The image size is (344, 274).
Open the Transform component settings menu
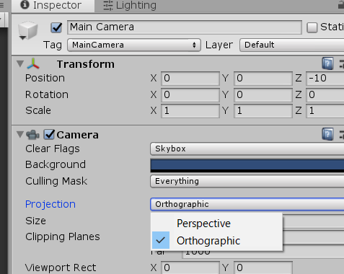341,64
